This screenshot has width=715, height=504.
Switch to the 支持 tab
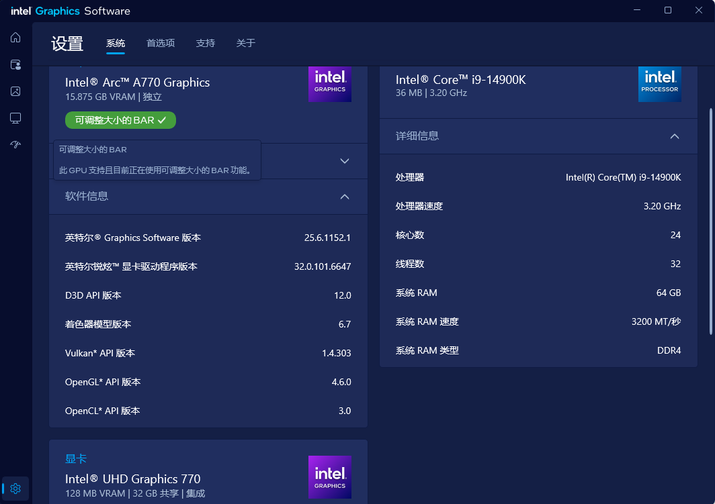pyautogui.click(x=205, y=43)
